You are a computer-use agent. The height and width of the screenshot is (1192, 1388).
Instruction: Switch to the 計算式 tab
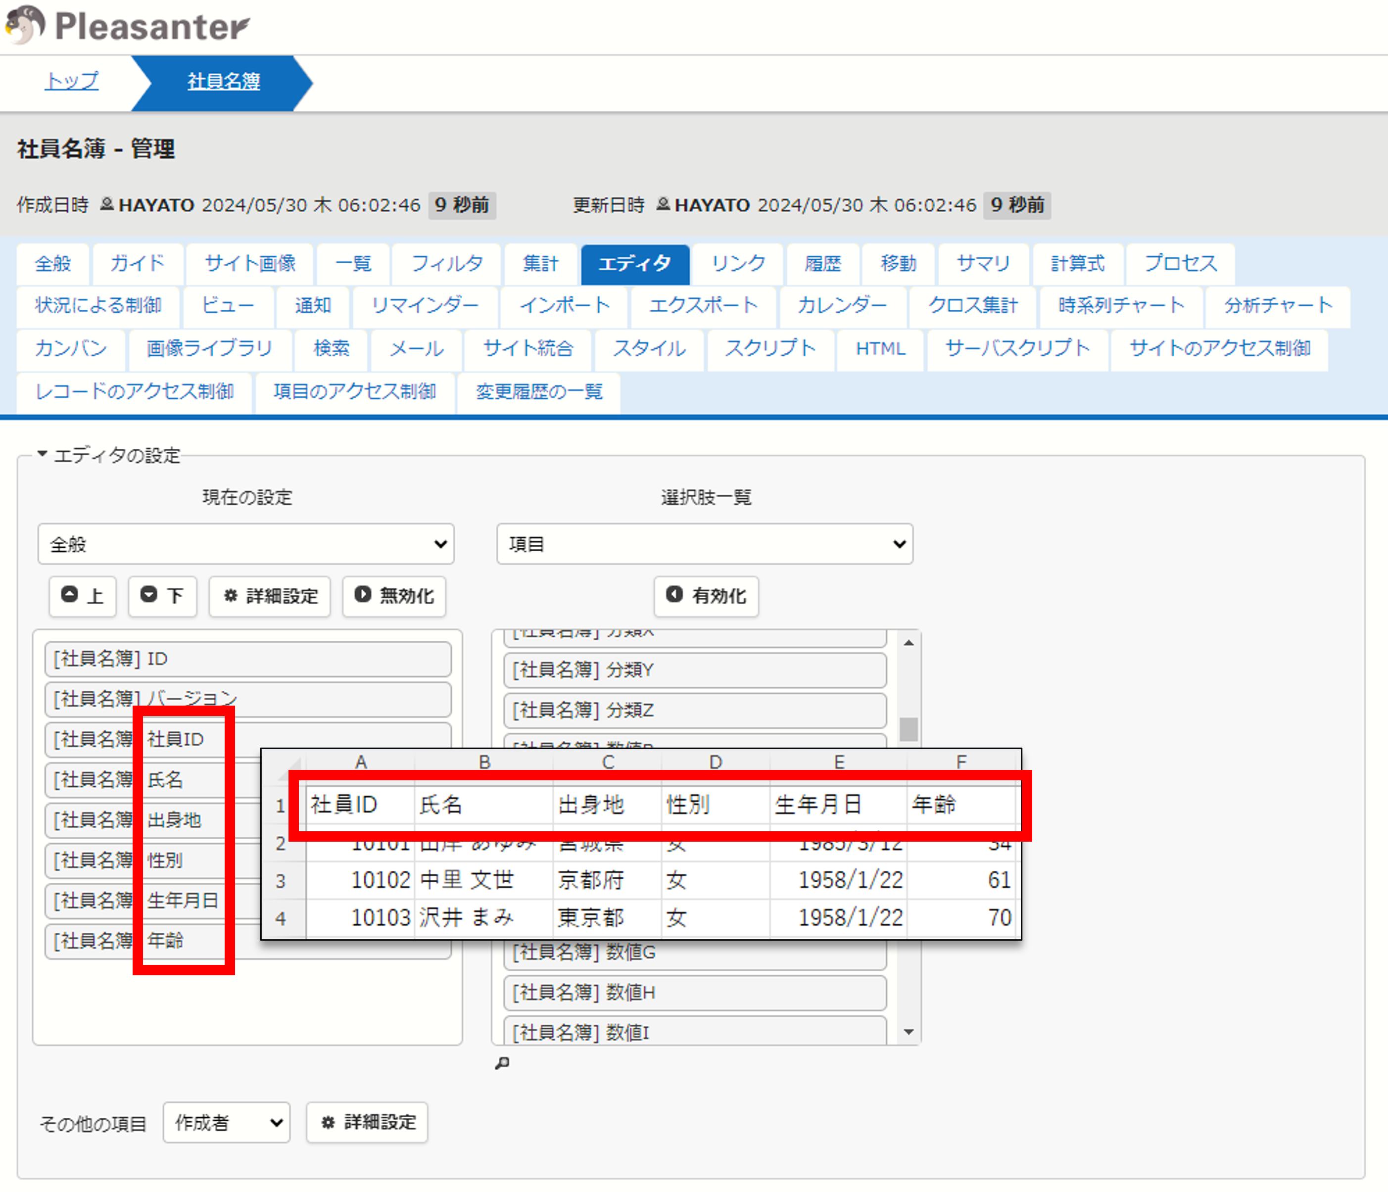click(1077, 264)
